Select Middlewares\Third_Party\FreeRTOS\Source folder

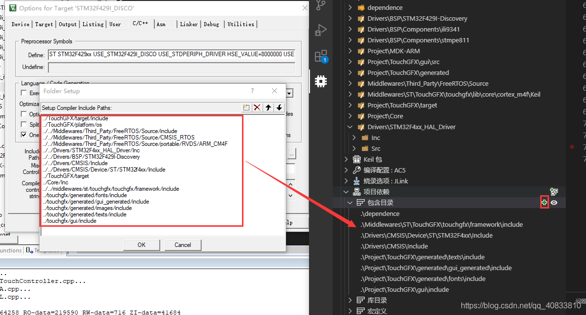click(428, 83)
